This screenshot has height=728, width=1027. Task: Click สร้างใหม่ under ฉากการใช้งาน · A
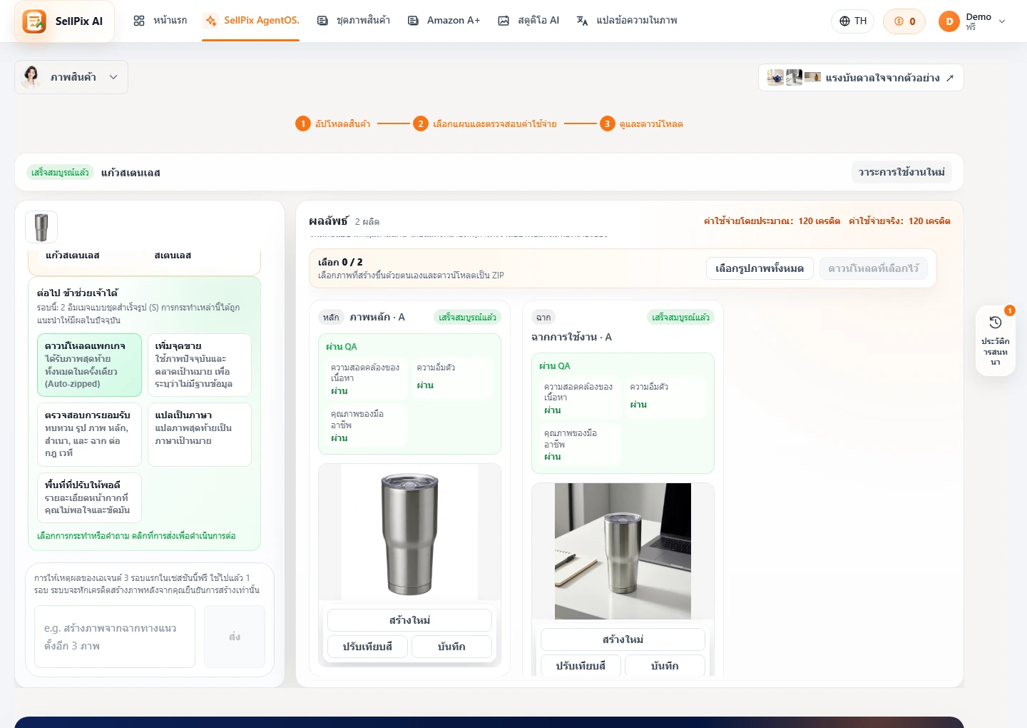(623, 639)
